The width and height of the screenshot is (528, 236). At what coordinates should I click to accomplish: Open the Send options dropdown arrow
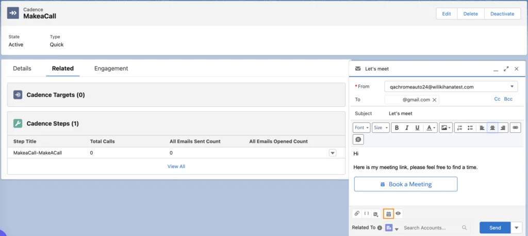[x=517, y=228]
